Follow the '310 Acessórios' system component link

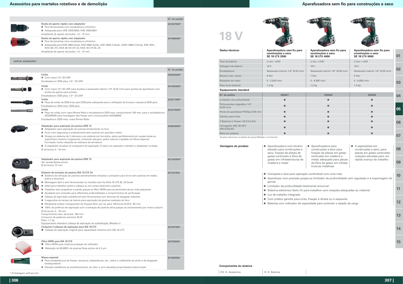(230, 272)
